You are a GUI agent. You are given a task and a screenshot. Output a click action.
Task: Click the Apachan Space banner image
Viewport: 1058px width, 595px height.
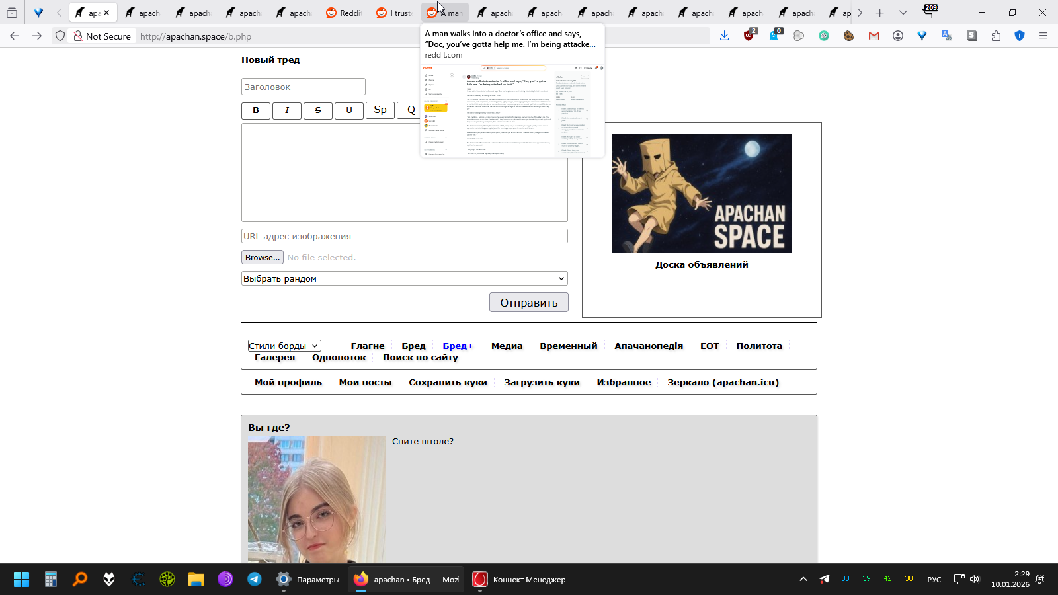point(702,193)
